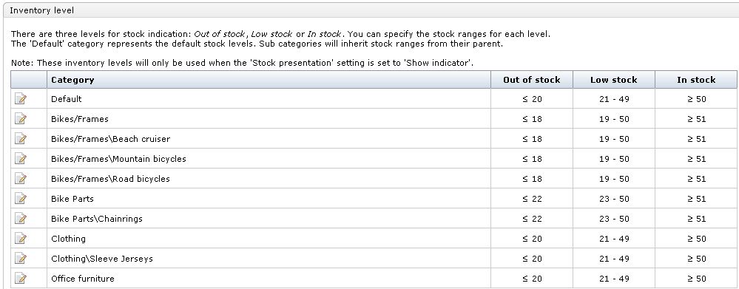
Task: Select the Clothing\Sleeve Jerseys category label
Action: tap(102, 259)
